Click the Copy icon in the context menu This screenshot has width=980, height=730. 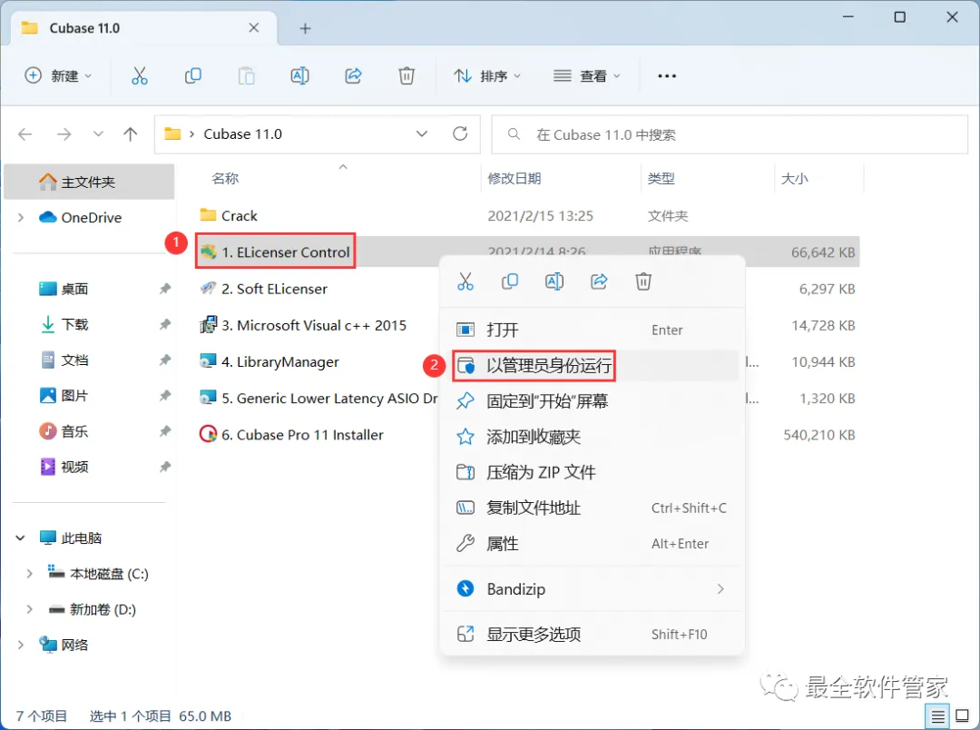[x=510, y=281]
